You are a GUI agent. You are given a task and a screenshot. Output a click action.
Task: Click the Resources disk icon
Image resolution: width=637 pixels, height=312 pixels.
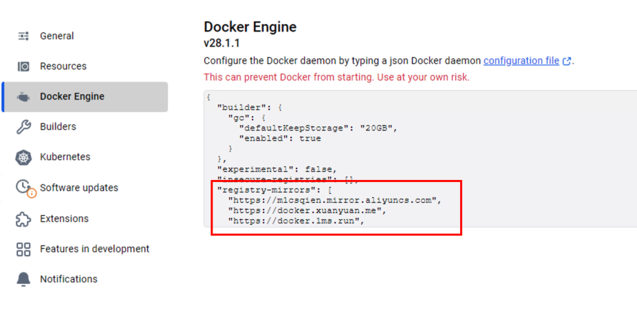coord(23,67)
